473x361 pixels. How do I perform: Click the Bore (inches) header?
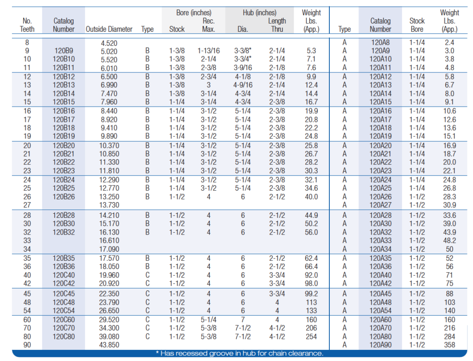click(x=195, y=13)
